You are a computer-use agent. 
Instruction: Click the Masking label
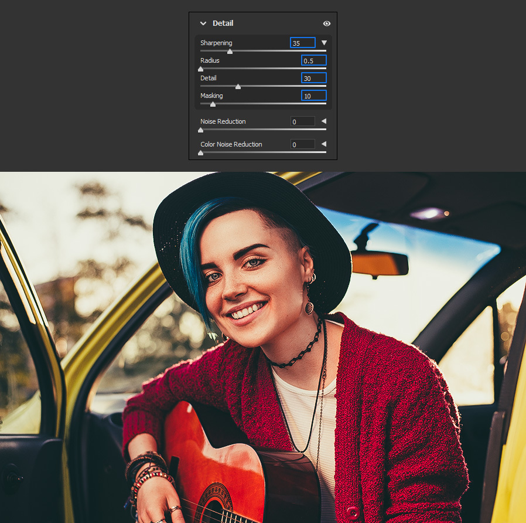click(x=211, y=96)
